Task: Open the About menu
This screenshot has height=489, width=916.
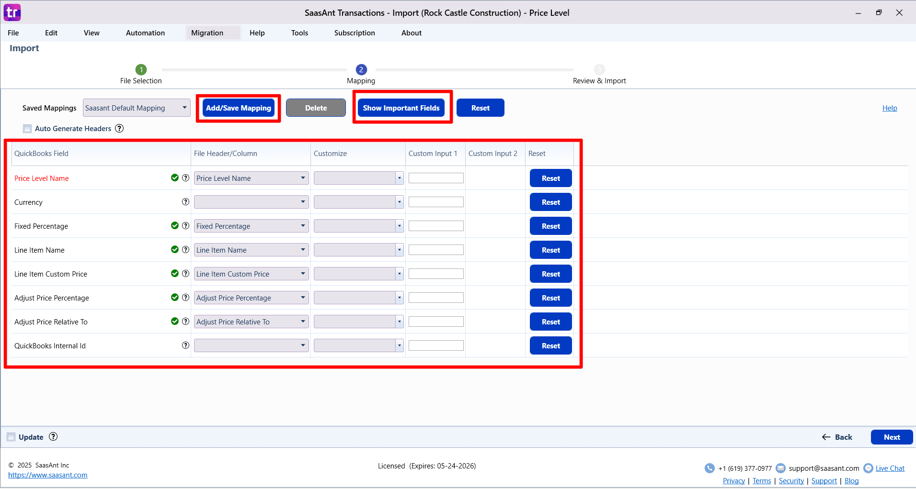Action: (x=412, y=33)
